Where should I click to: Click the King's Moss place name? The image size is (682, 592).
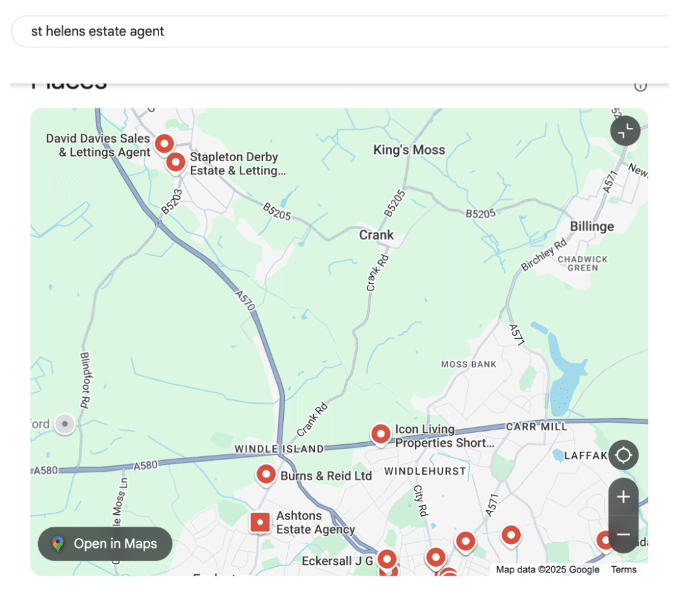tap(409, 150)
